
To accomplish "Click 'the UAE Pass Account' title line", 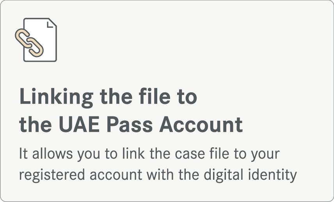I will 131,124.
